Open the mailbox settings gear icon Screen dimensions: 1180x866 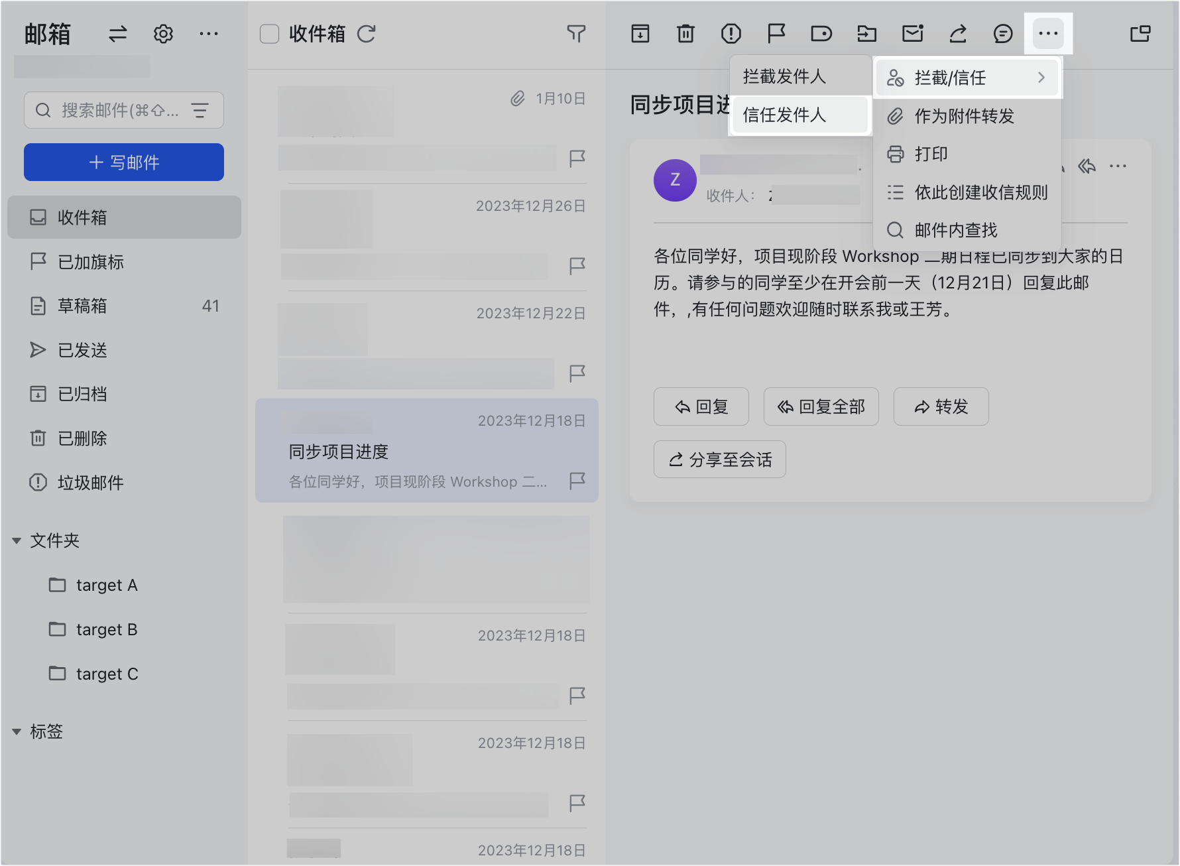(163, 34)
